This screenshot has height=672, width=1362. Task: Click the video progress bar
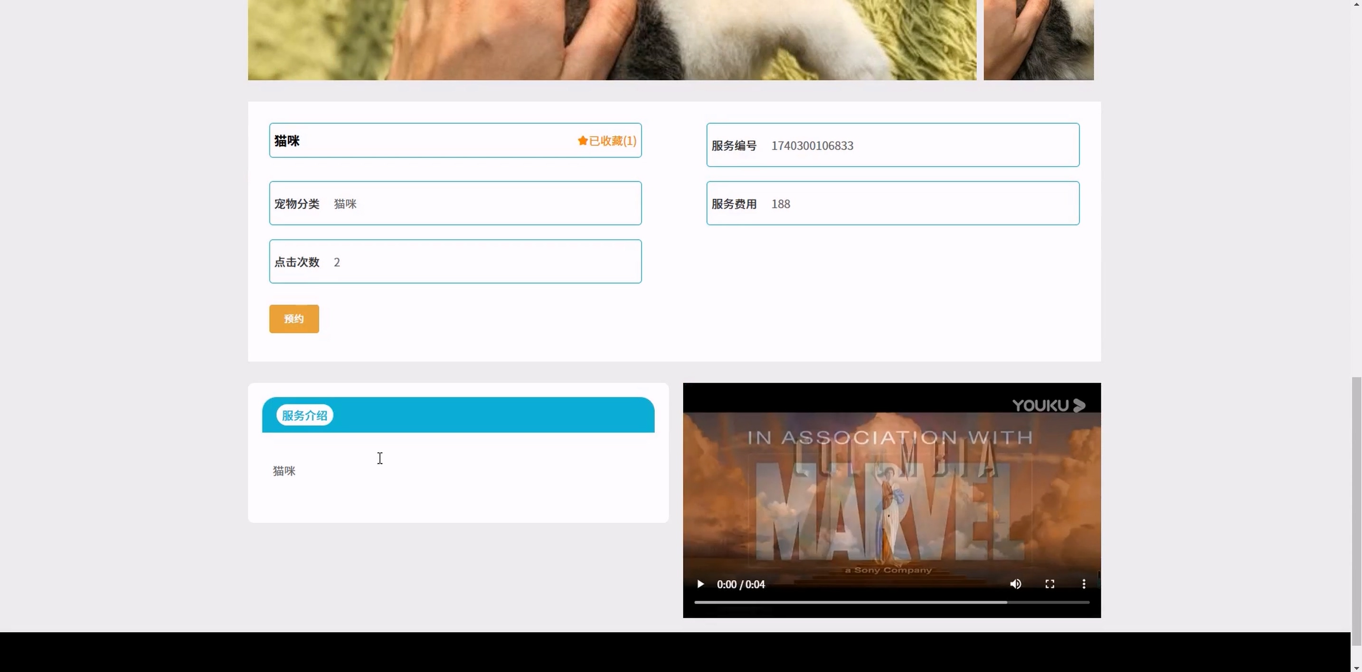(x=891, y=602)
